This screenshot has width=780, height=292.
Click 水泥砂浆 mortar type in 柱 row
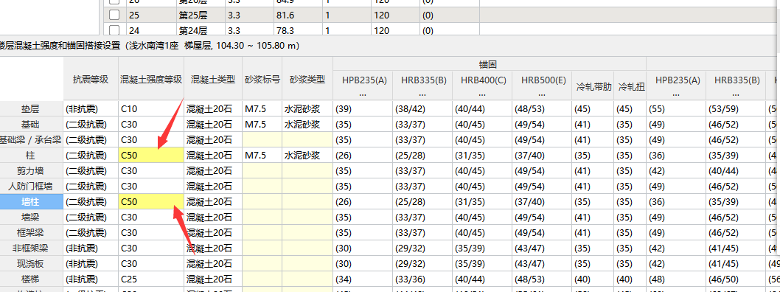(x=307, y=155)
